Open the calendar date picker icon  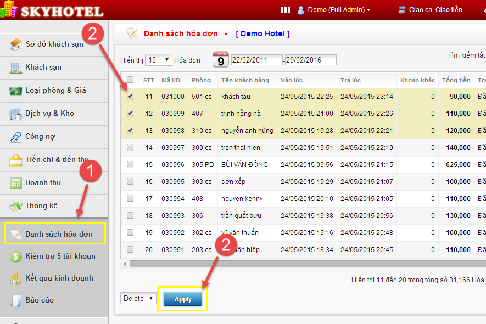220,59
